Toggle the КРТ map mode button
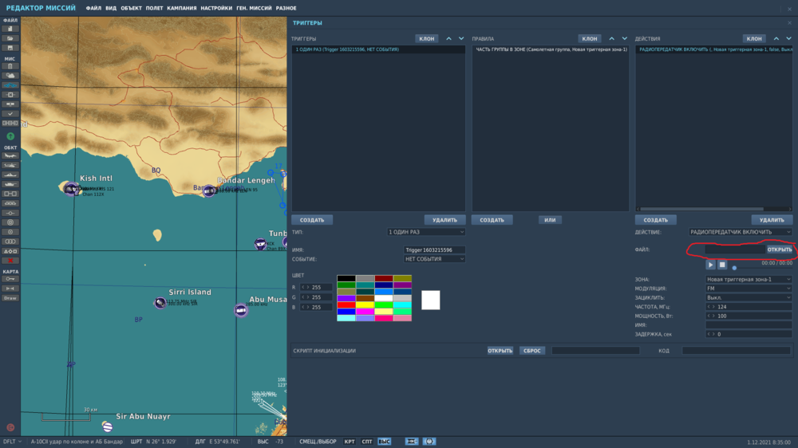 click(x=350, y=442)
